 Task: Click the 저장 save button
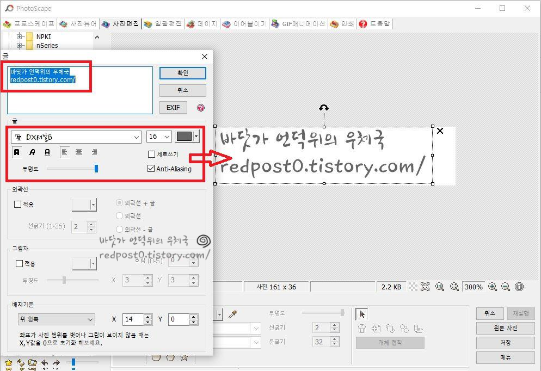(506, 343)
